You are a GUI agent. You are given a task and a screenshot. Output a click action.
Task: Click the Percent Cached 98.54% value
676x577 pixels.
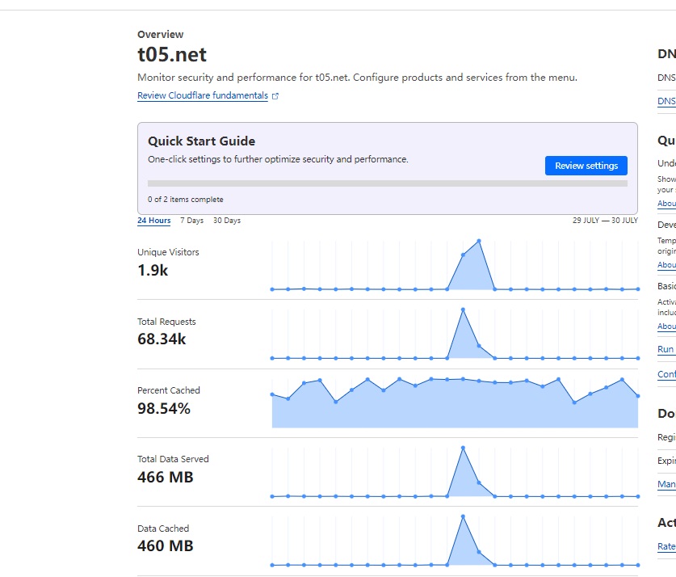coord(164,408)
